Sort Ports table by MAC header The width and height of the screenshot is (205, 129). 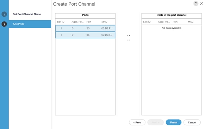104,22
